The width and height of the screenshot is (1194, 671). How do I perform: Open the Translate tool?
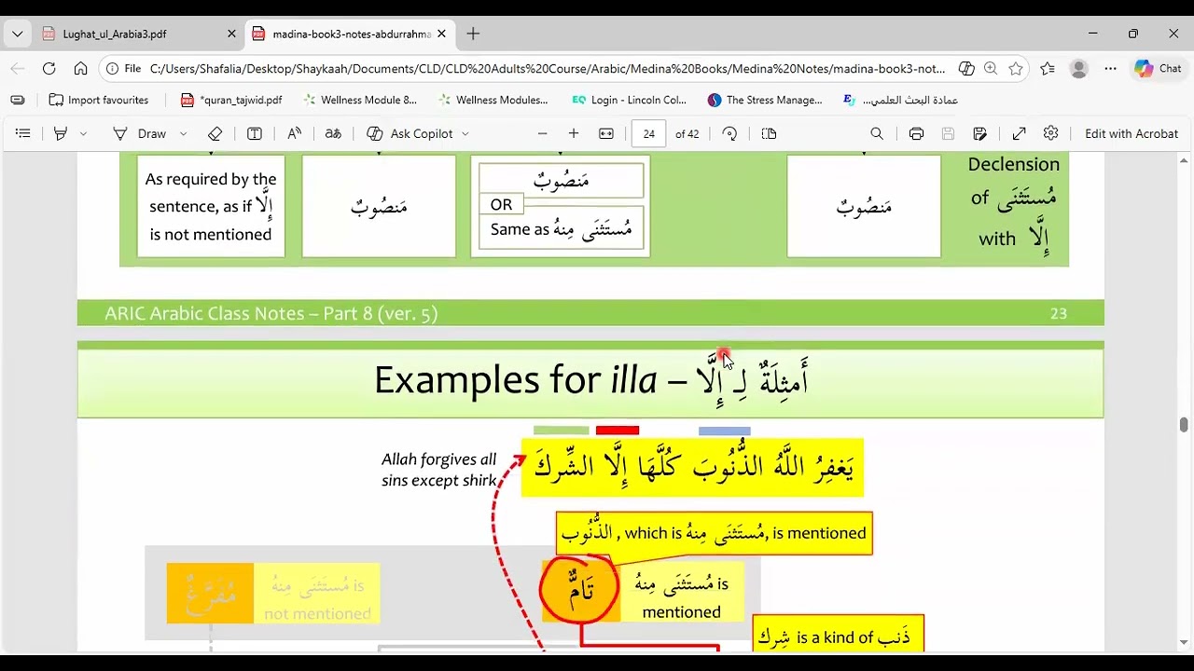[333, 133]
